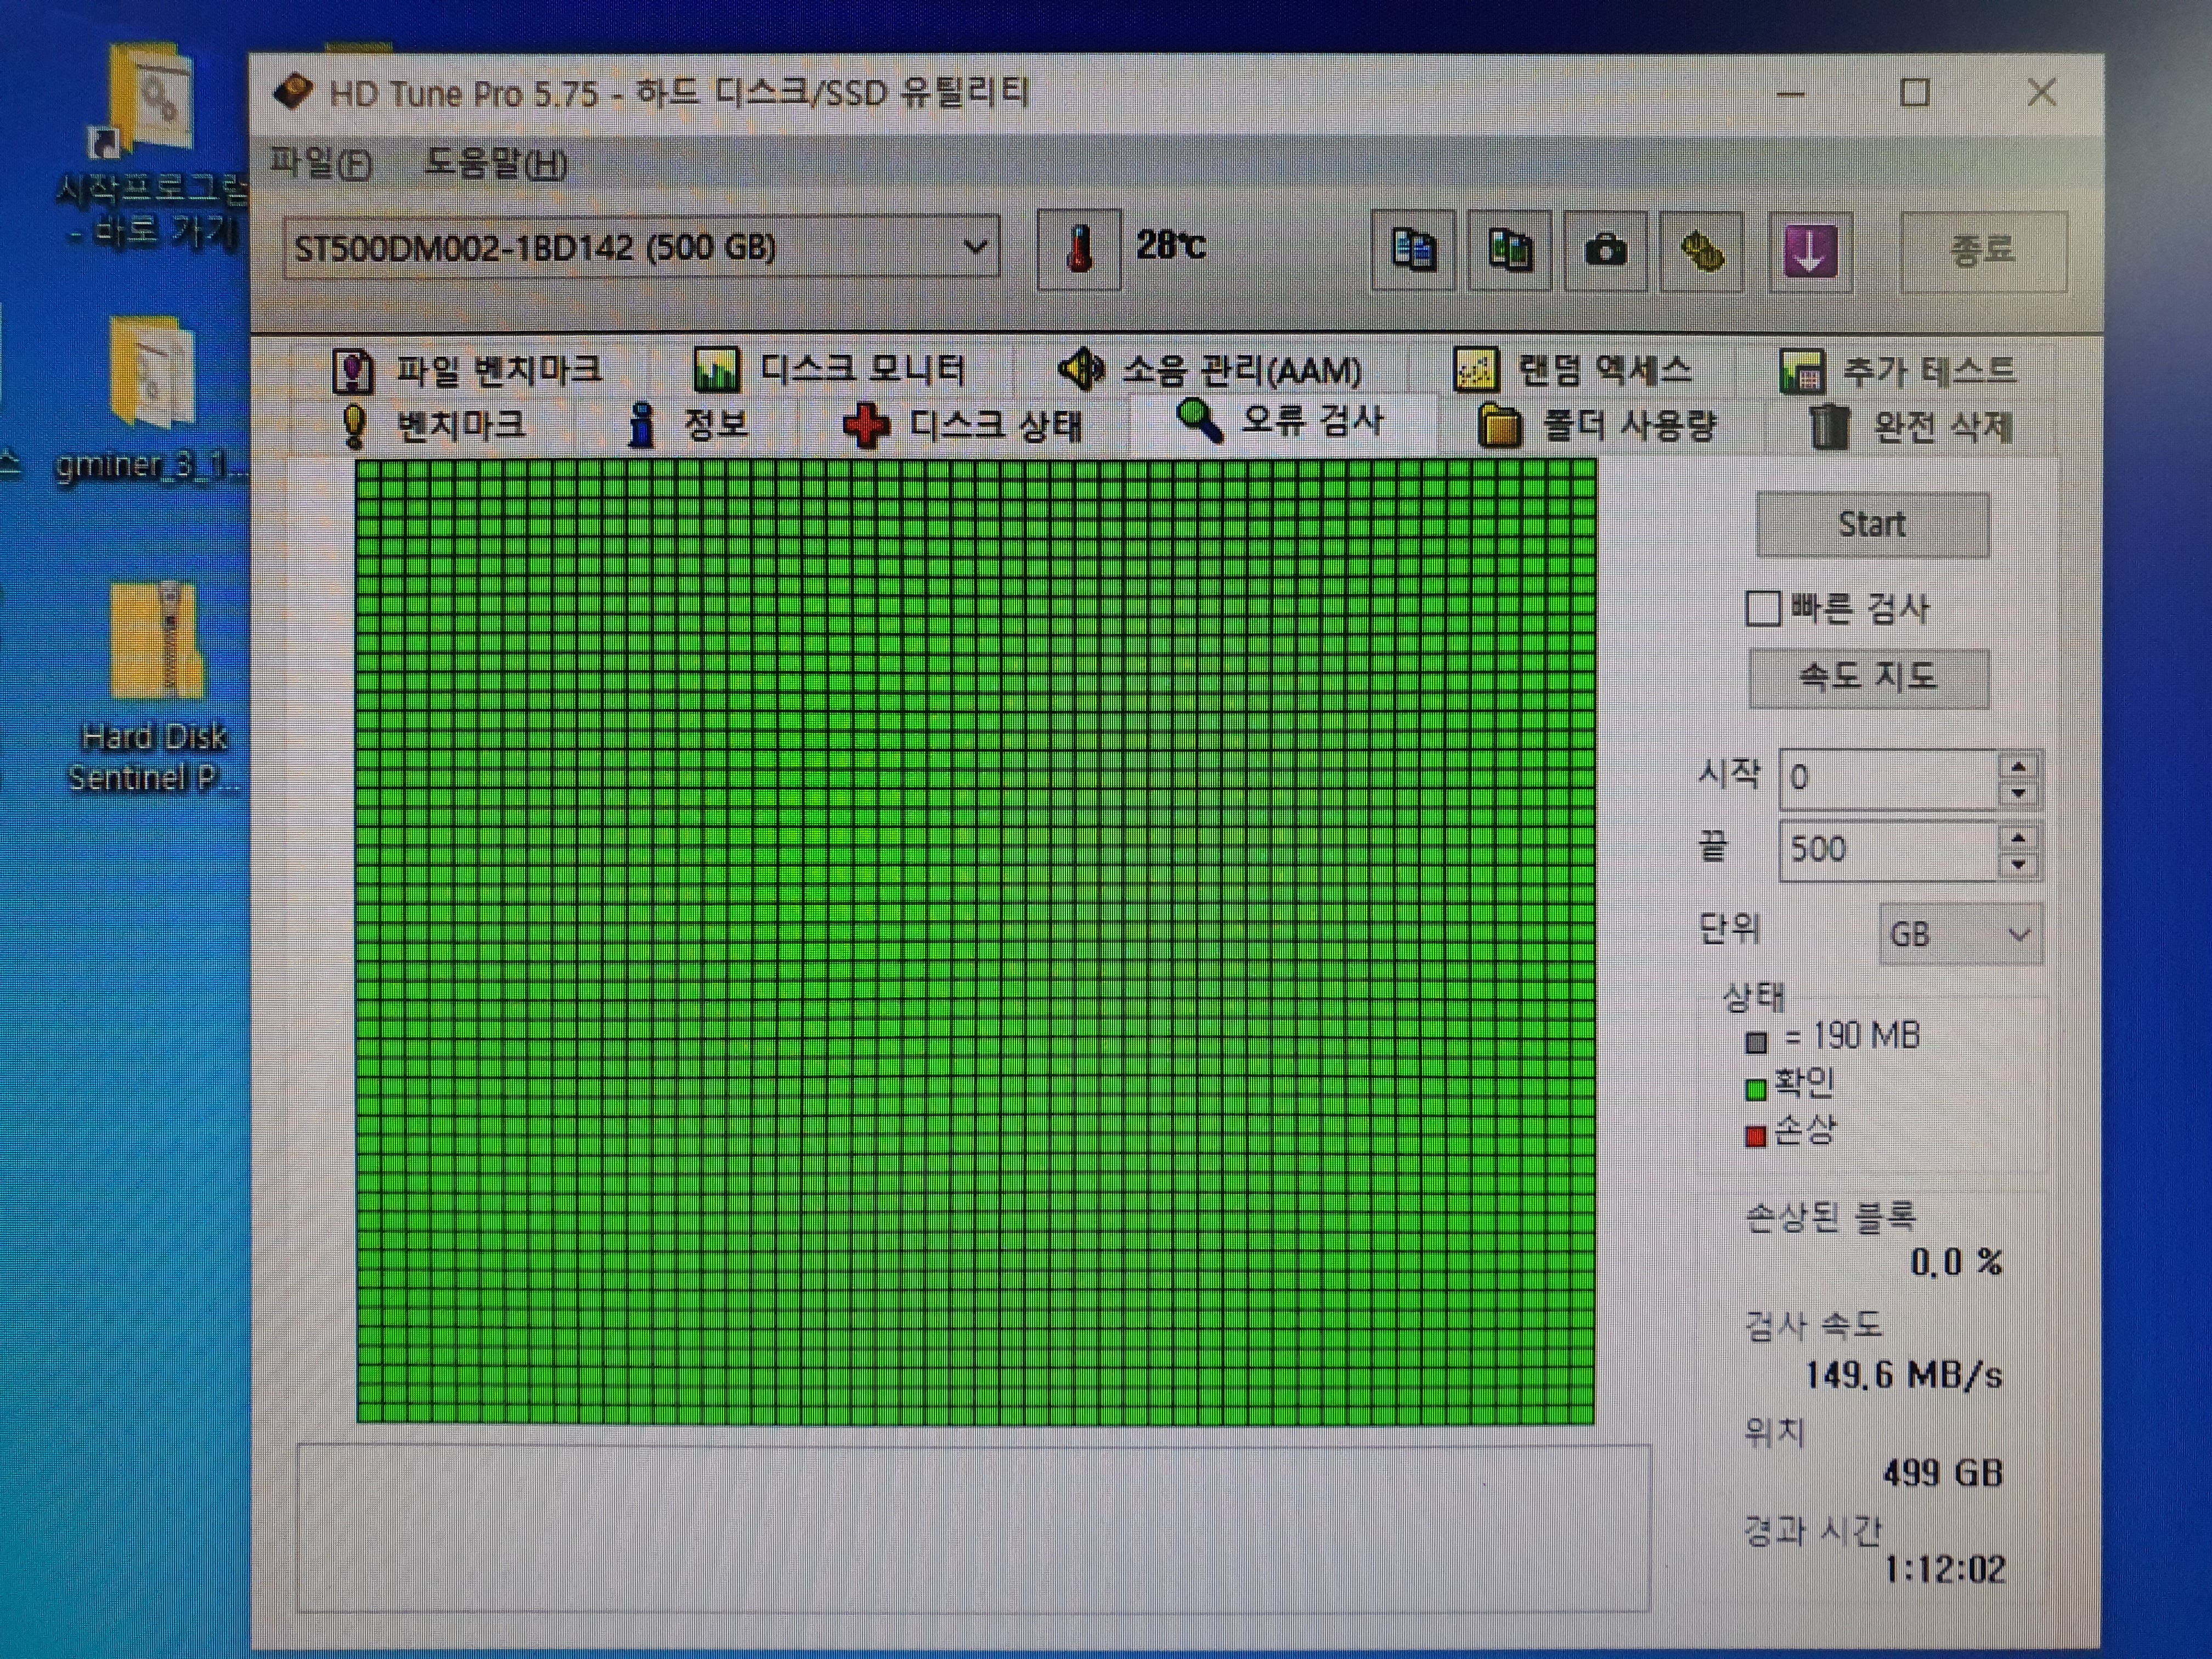Click the empty error log text box
The width and height of the screenshot is (2212, 1659).
tap(973, 1528)
